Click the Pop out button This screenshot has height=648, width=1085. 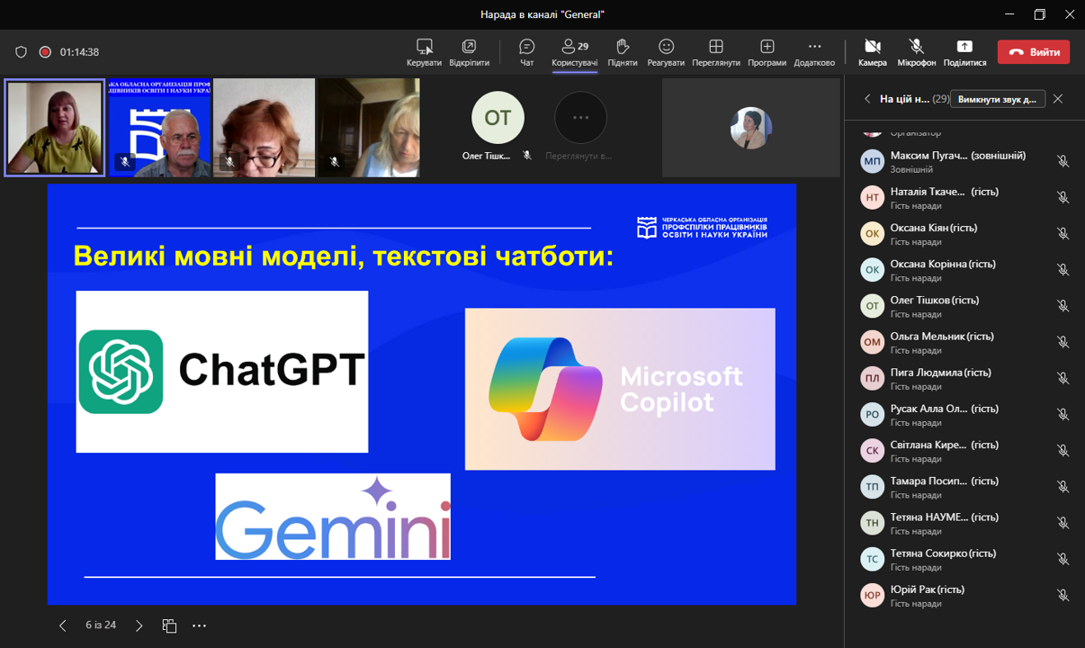click(x=469, y=52)
